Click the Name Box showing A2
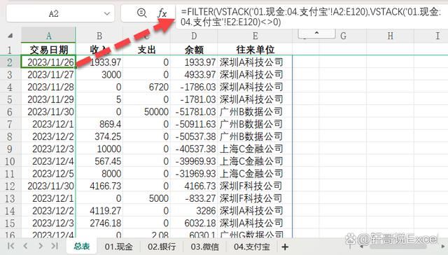 (x=60, y=13)
